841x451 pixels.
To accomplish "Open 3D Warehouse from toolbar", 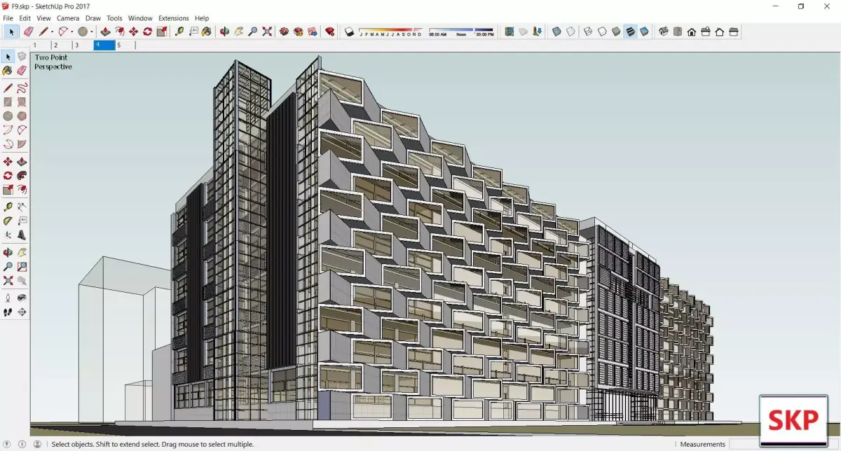I will (284, 32).
